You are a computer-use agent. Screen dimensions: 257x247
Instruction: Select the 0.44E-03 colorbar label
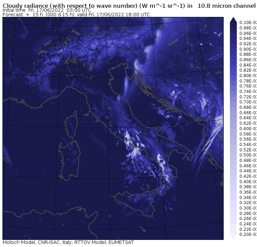pyautogui.click(x=248, y=171)
